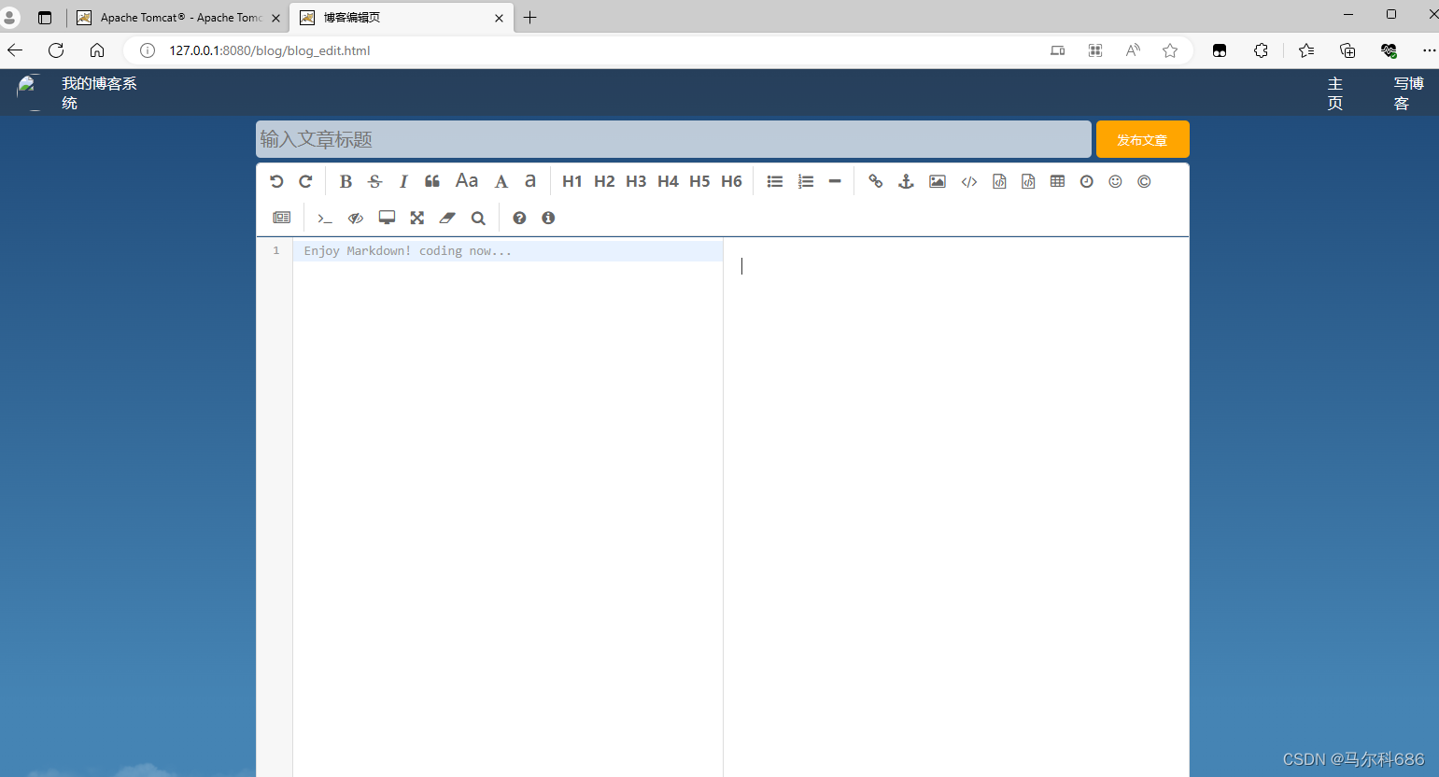Open a new browser tab
The width and height of the screenshot is (1439, 777).
[x=530, y=18]
